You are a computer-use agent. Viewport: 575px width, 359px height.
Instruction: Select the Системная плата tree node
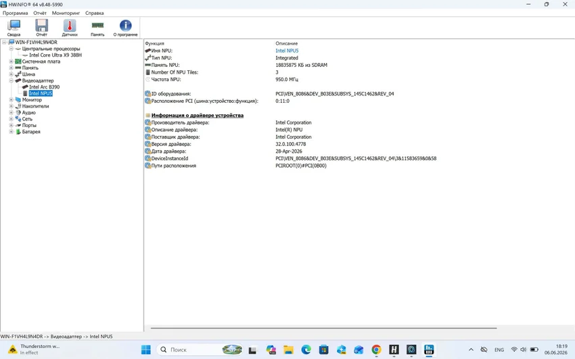pyautogui.click(x=41, y=62)
